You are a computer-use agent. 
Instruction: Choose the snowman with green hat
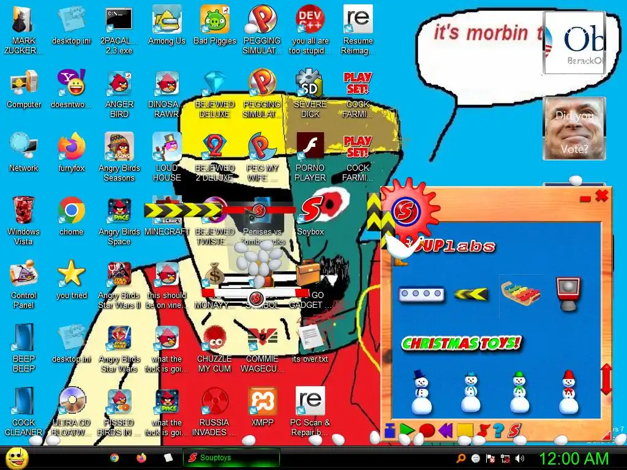(x=519, y=392)
